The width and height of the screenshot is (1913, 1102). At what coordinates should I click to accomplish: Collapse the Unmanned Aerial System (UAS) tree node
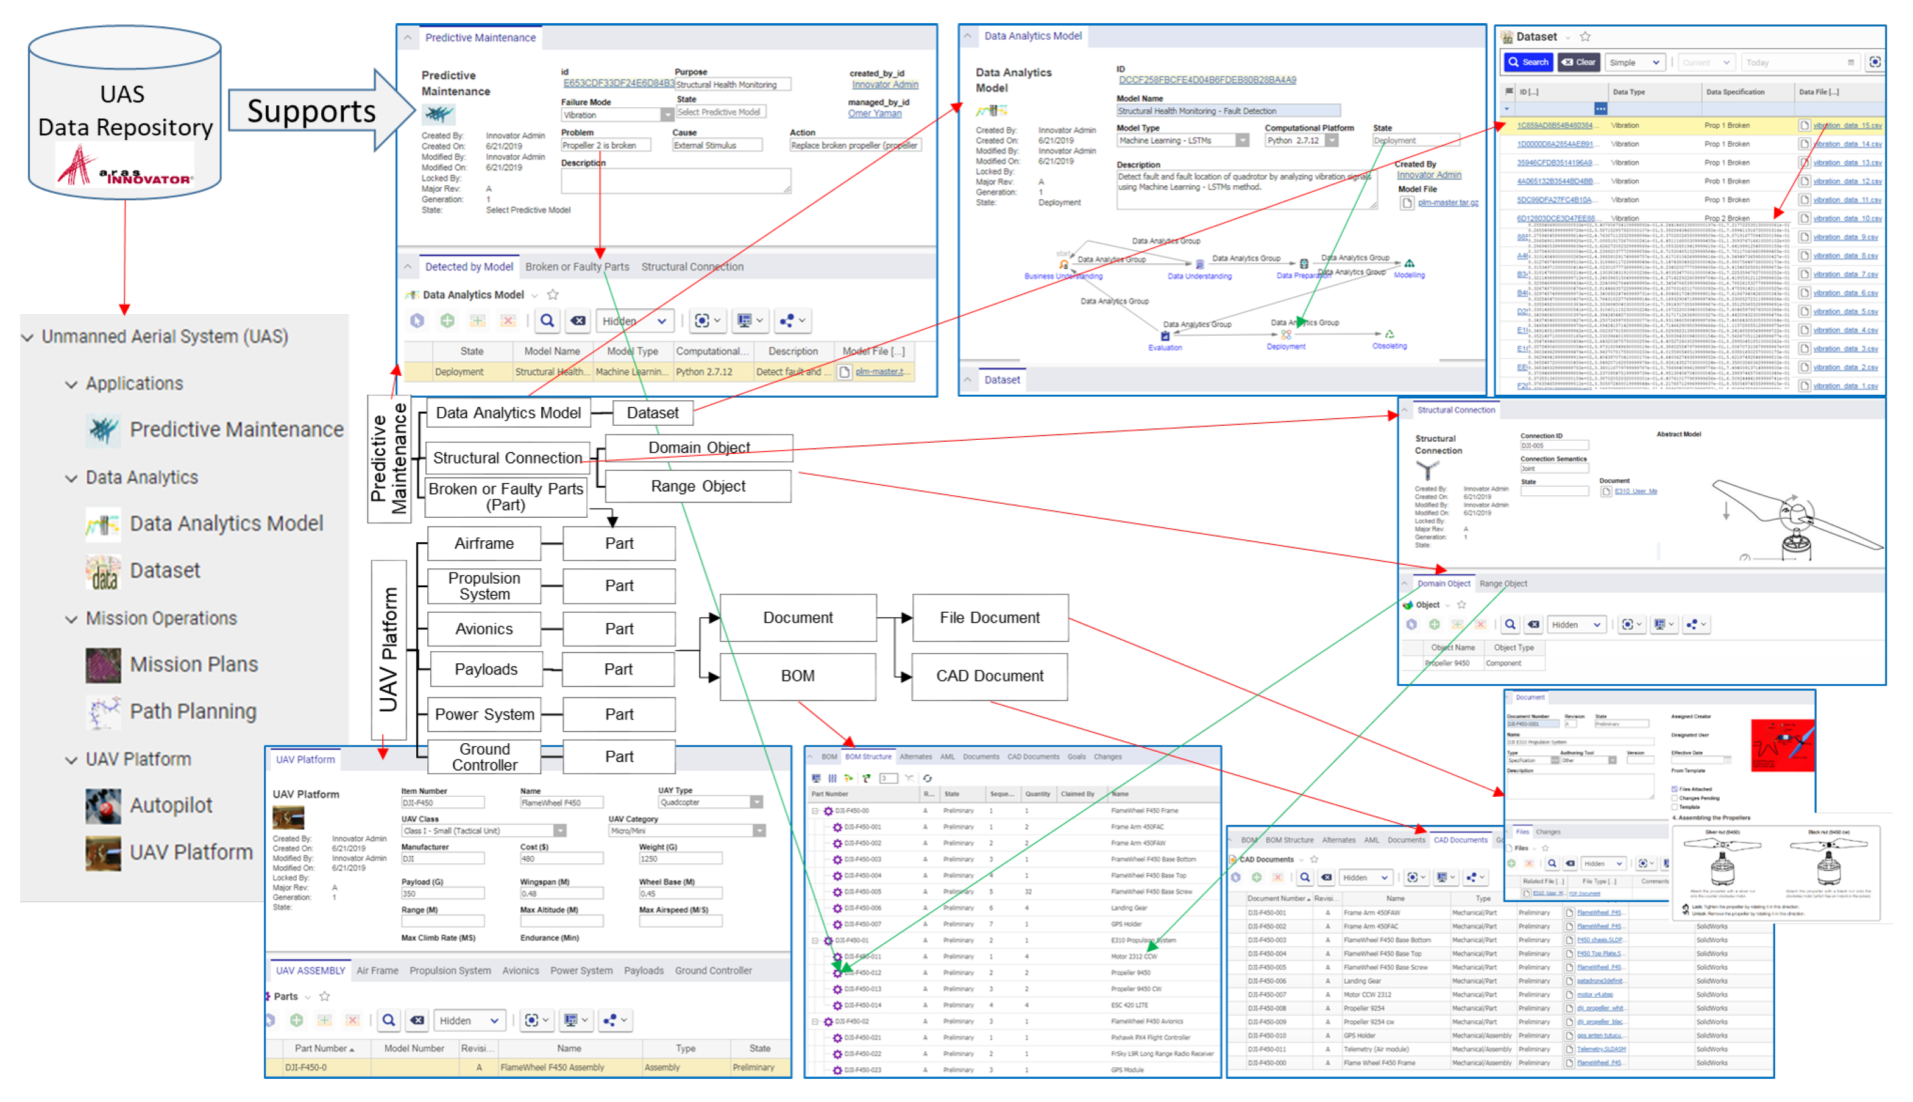click(28, 337)
